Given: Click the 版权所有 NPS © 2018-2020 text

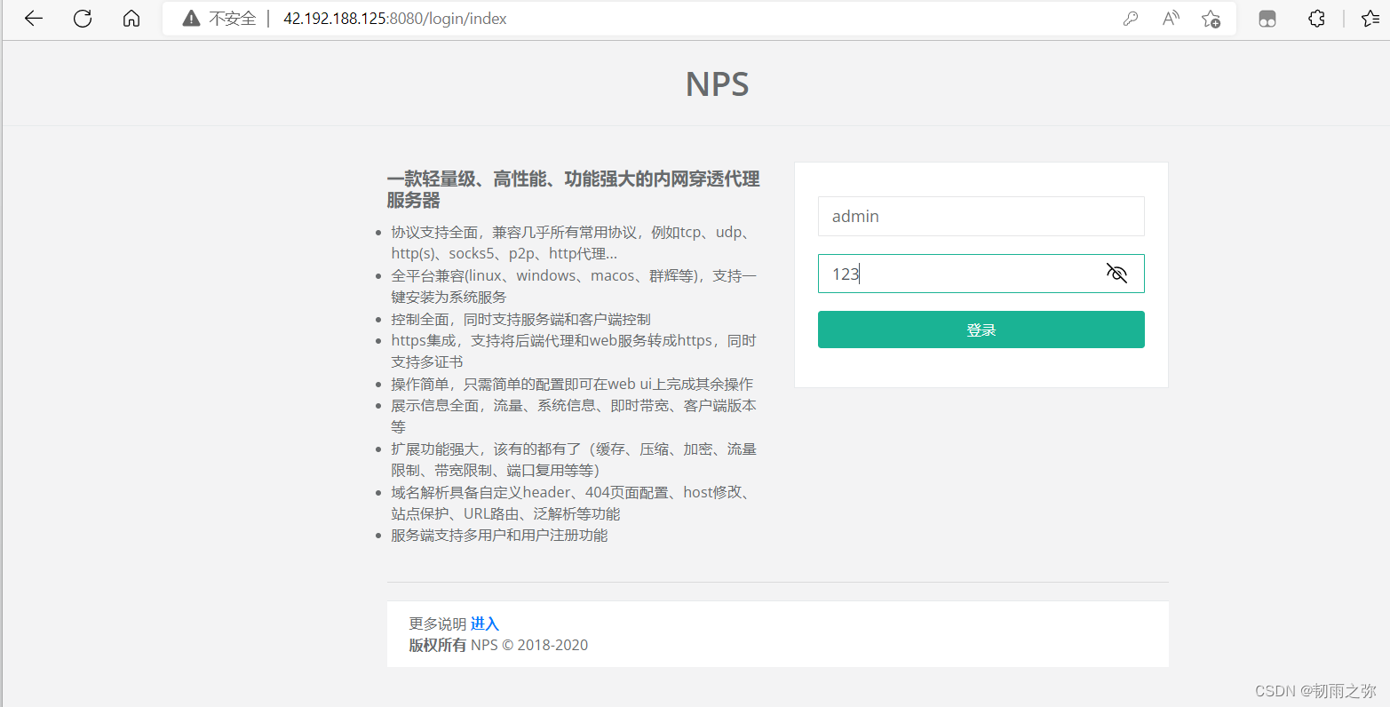Looking at the screenshot, I should click(x=498, y=645).
